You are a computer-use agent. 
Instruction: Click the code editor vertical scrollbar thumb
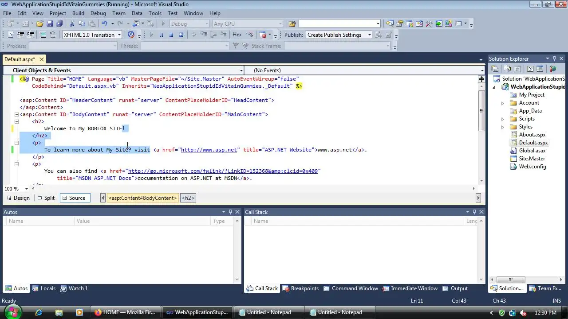[481, 111]
